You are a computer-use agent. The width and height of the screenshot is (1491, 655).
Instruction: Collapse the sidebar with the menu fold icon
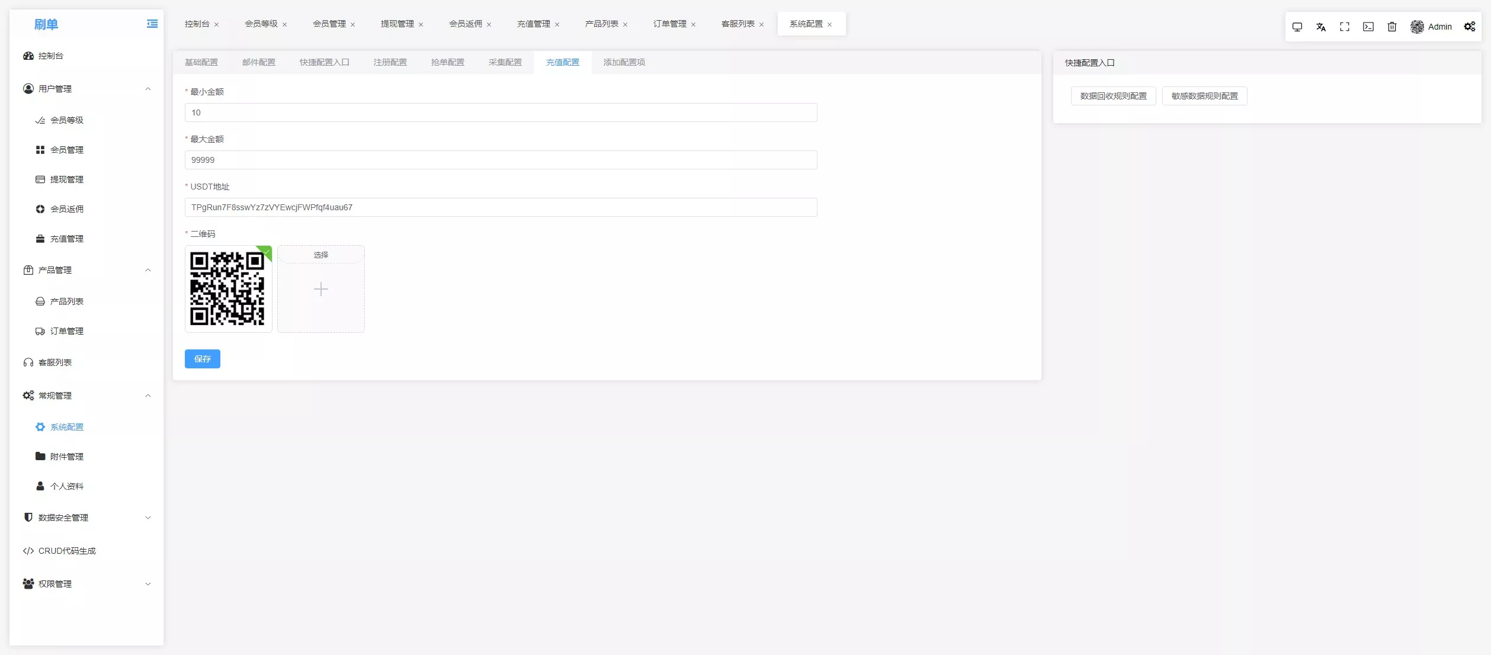152,24
